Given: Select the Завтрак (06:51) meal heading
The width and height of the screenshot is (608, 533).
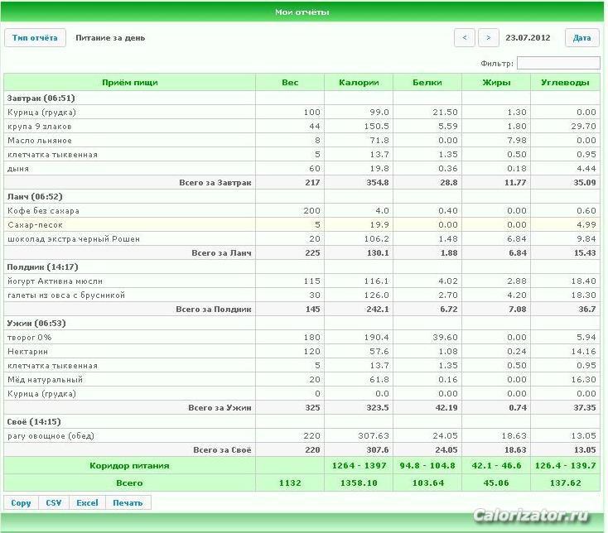Looking at the screenshot, I should 41,98.
